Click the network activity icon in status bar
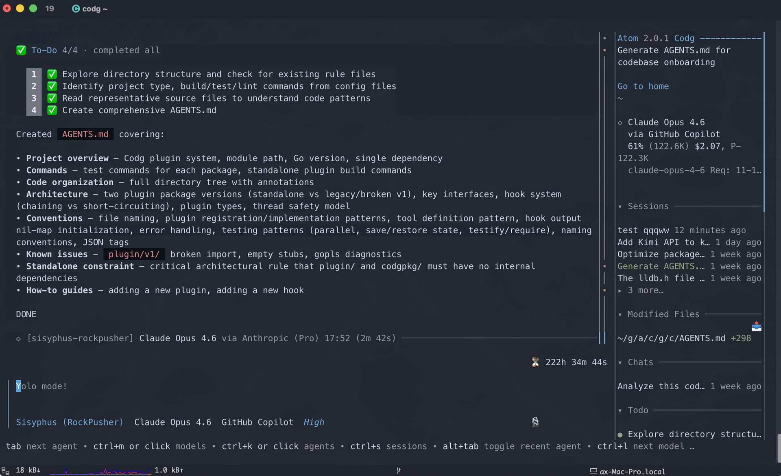The height and width of the screenshot is (476, 781). click(5, 470)
